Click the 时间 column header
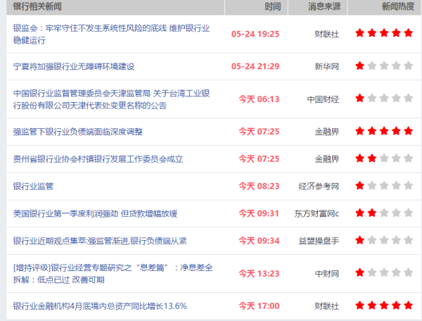This screenshot has height=321, width=422. [x=273, y=6]
